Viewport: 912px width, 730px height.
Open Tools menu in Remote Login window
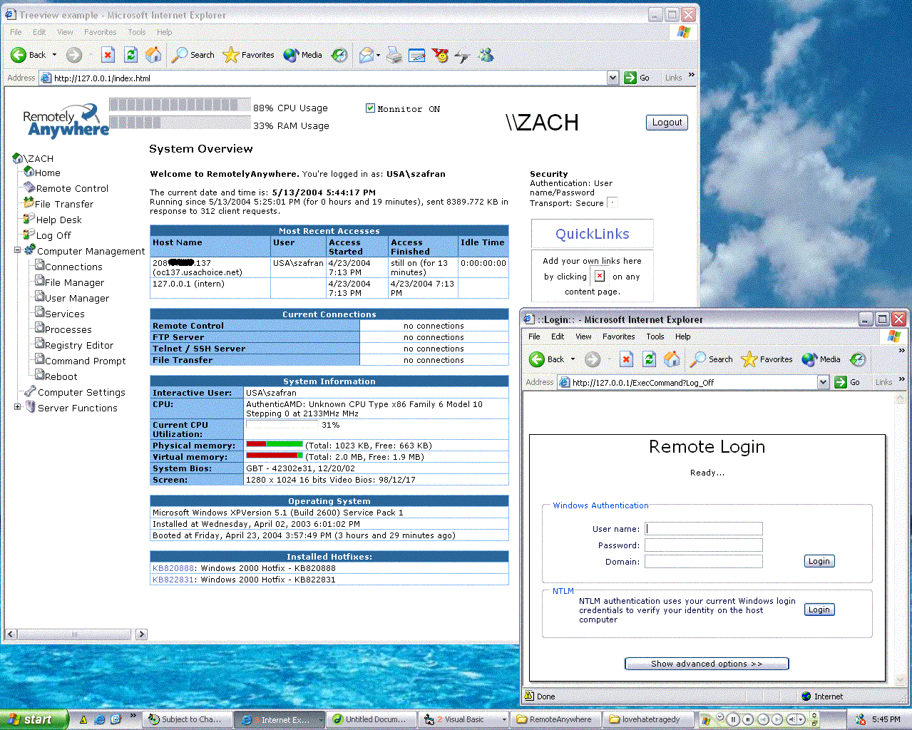[655, 336]
